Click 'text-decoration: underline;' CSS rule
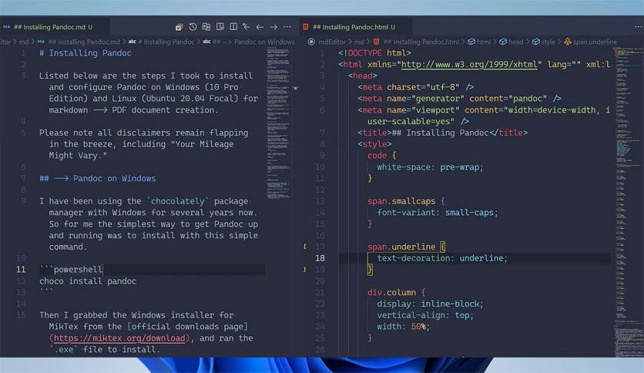 [x=442, y=258]
